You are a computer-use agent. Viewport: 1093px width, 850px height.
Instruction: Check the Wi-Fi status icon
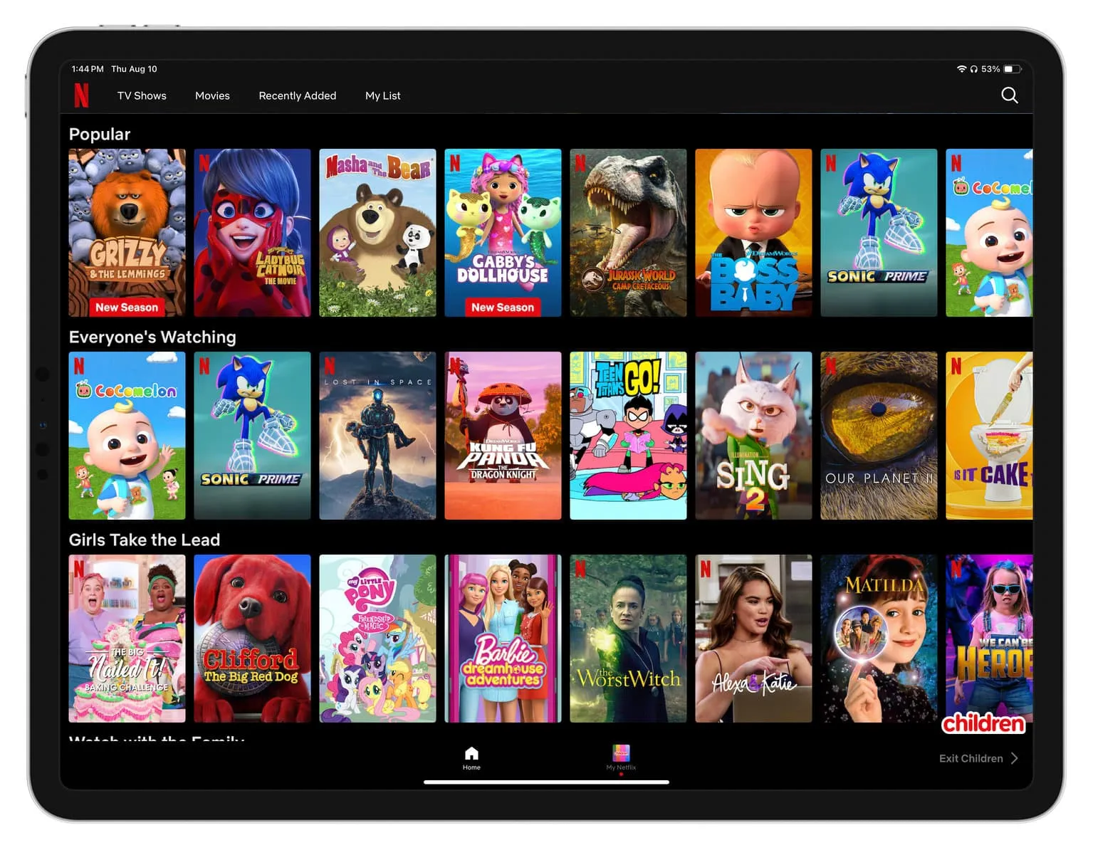[961, 69]
